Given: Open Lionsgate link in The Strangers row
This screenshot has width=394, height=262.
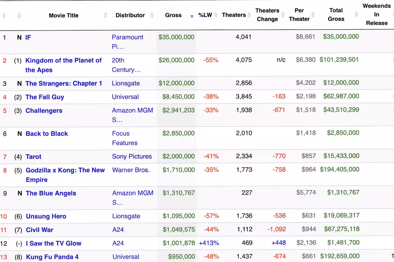Looking at the screenshot, I should 126,83.
